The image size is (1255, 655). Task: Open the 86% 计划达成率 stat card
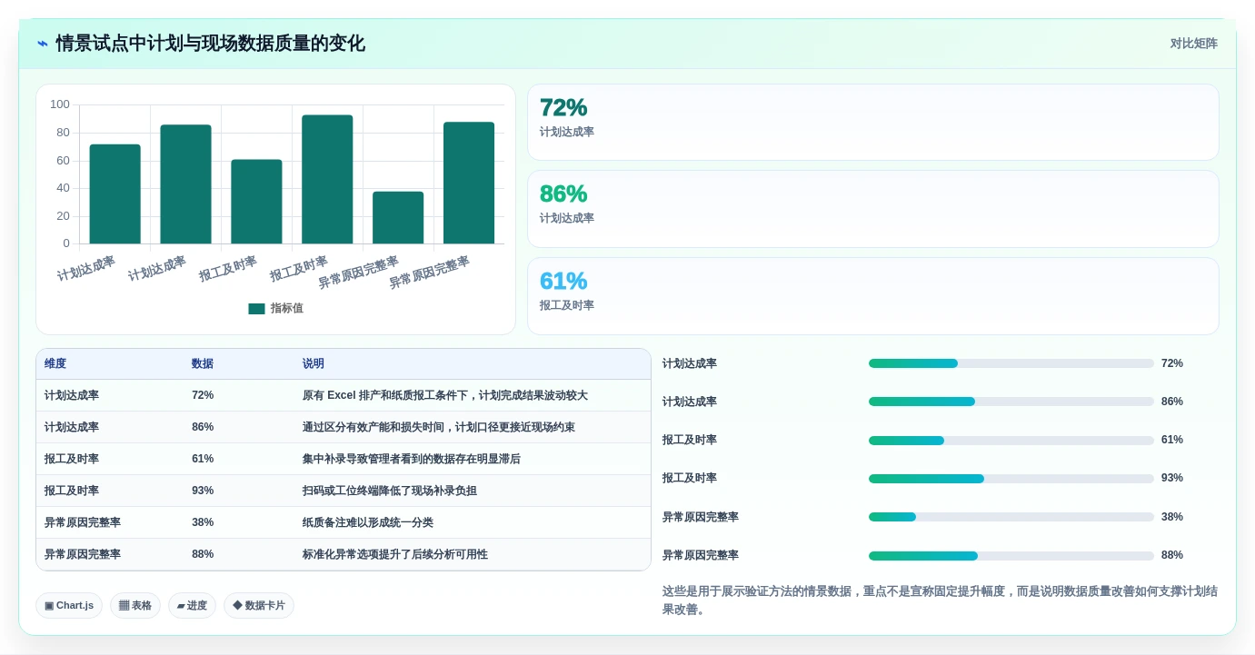[x=873, y=209]
